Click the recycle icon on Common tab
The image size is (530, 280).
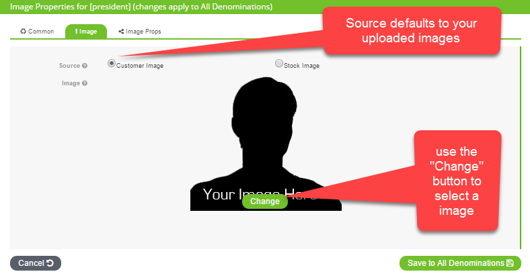pyautogui.click(x=23, y=32)
